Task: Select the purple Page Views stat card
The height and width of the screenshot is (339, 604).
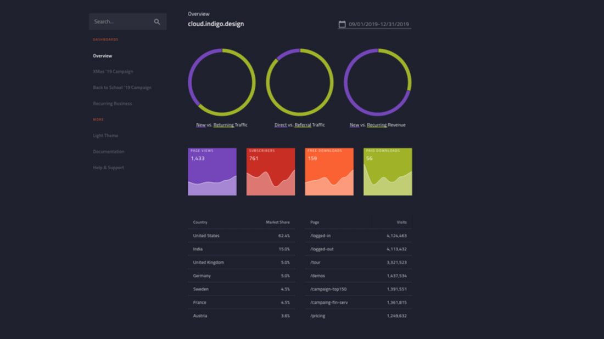Action: coord(212,171)
